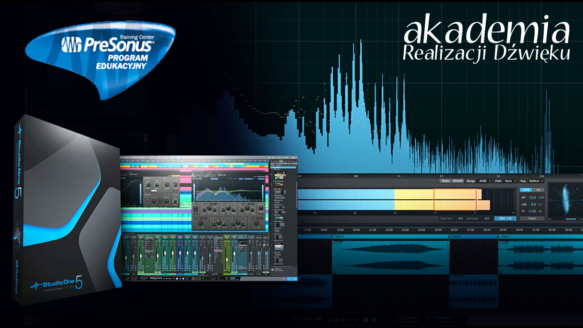Open the Range -50dB dropdown

click(x=484, y=181)
